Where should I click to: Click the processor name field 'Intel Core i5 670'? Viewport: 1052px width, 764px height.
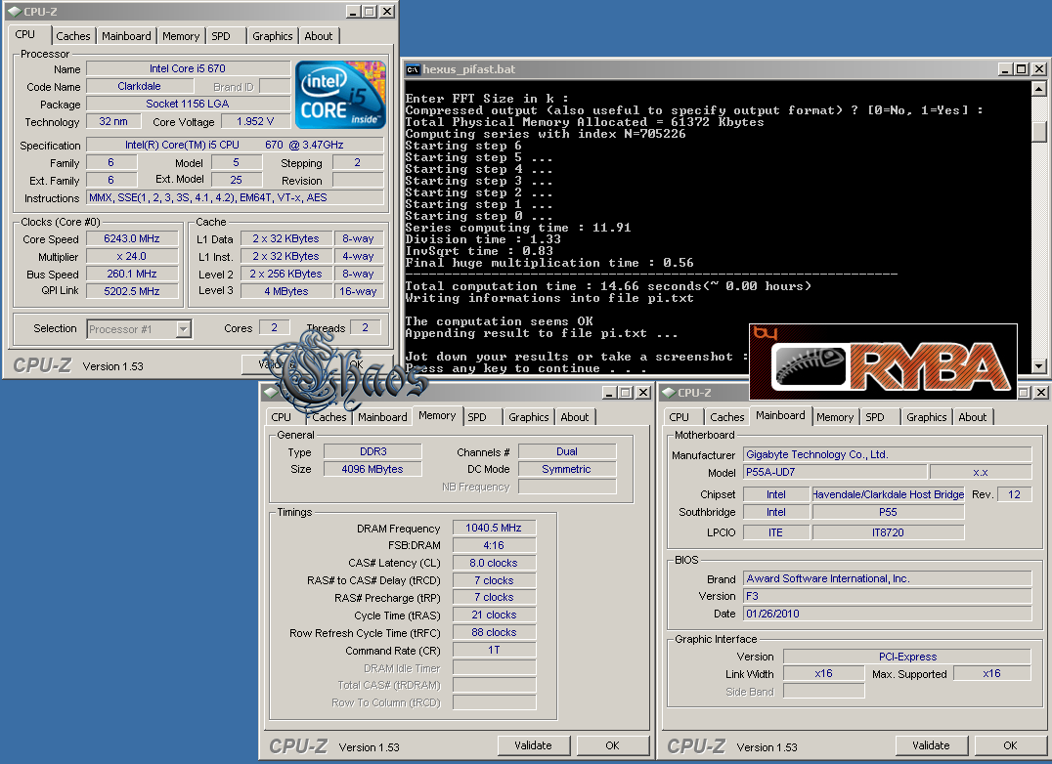(x=188, y=68)
